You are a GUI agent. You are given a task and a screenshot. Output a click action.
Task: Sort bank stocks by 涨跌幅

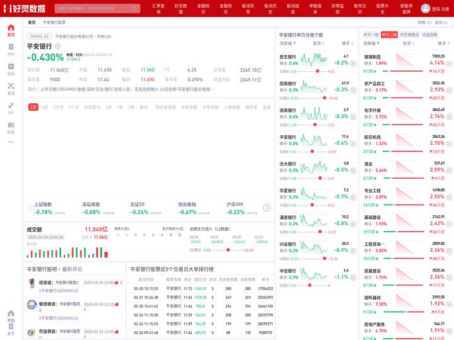pyautogui.click(x=288, y=43)
